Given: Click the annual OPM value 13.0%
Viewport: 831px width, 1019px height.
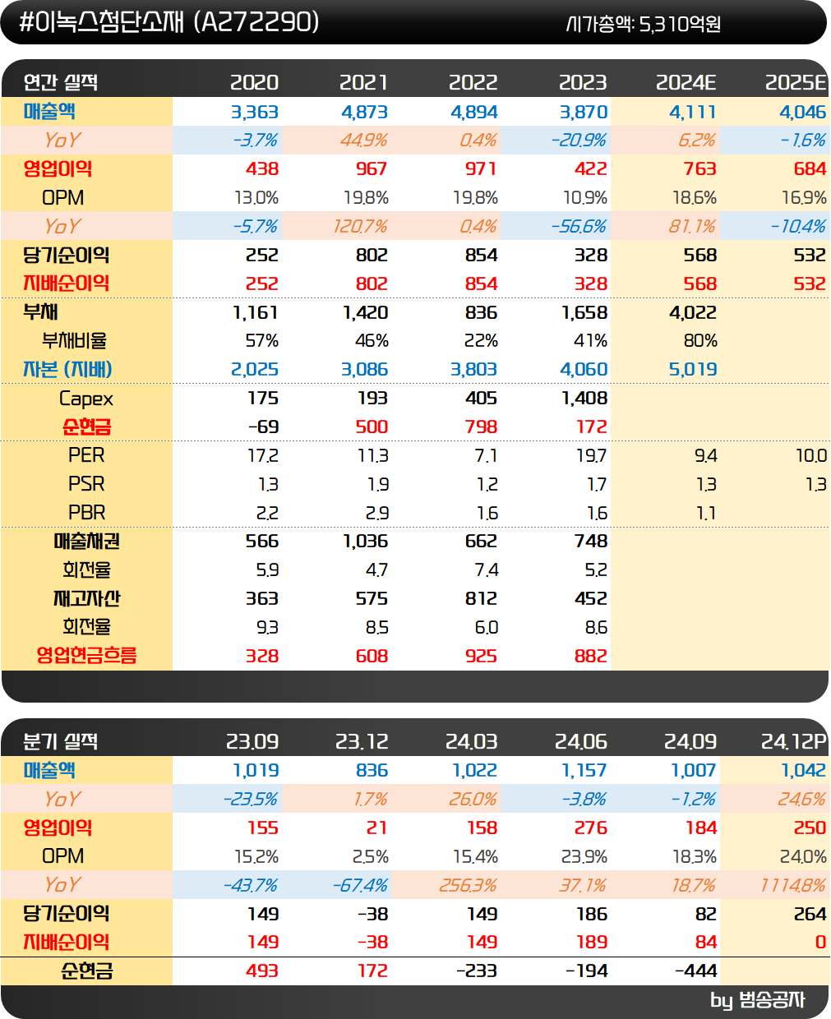Looking at the screenshot, I should 256,198.
